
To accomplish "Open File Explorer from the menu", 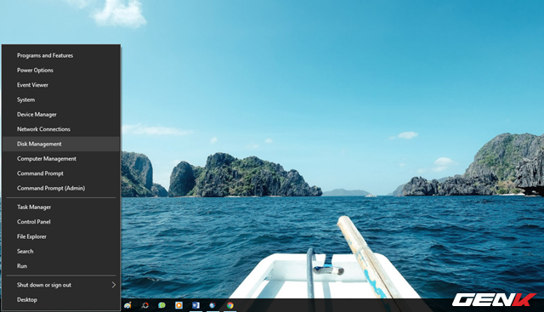I will [x=61, y=236].
